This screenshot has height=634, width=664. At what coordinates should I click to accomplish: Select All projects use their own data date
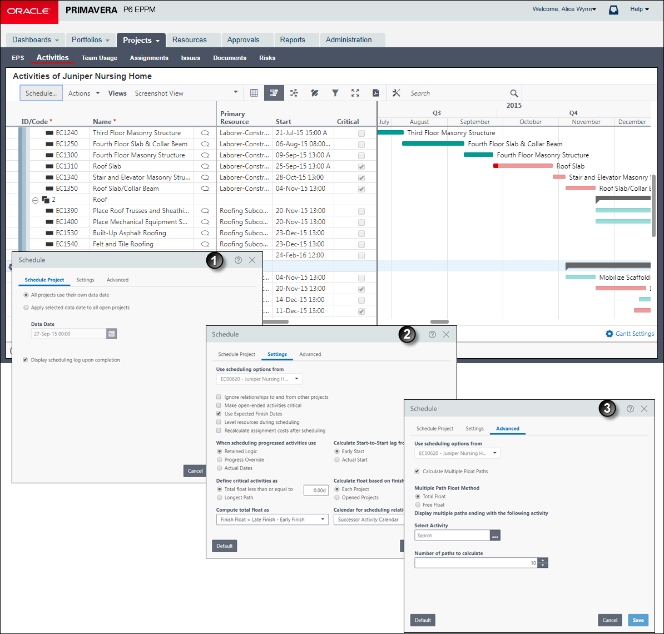[x=26, y=295]
